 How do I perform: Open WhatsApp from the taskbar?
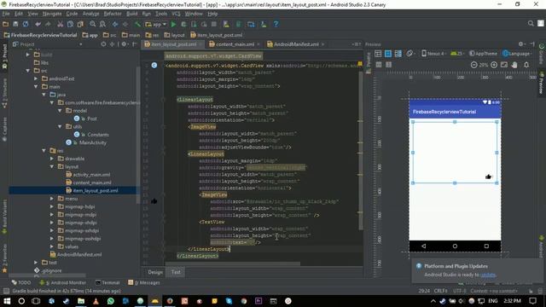click(x=111, y=301)
